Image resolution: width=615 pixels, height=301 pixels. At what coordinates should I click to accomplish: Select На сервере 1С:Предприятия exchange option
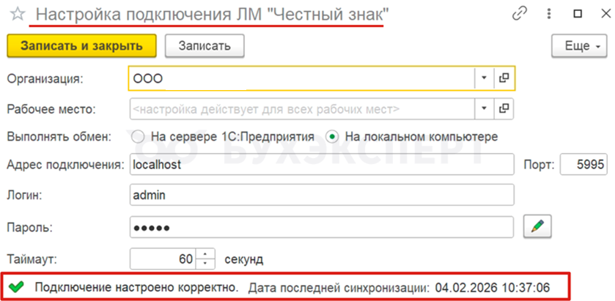click(137, 136)
